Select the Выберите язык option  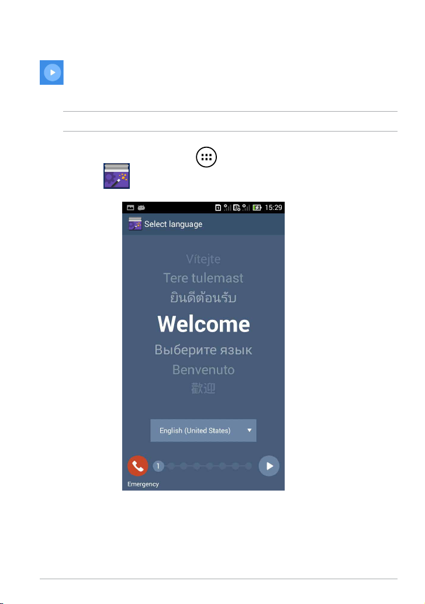tap(203, 350)
